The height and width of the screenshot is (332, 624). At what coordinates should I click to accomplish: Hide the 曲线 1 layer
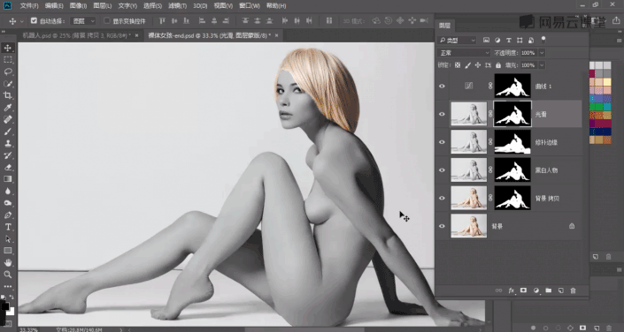442,87
